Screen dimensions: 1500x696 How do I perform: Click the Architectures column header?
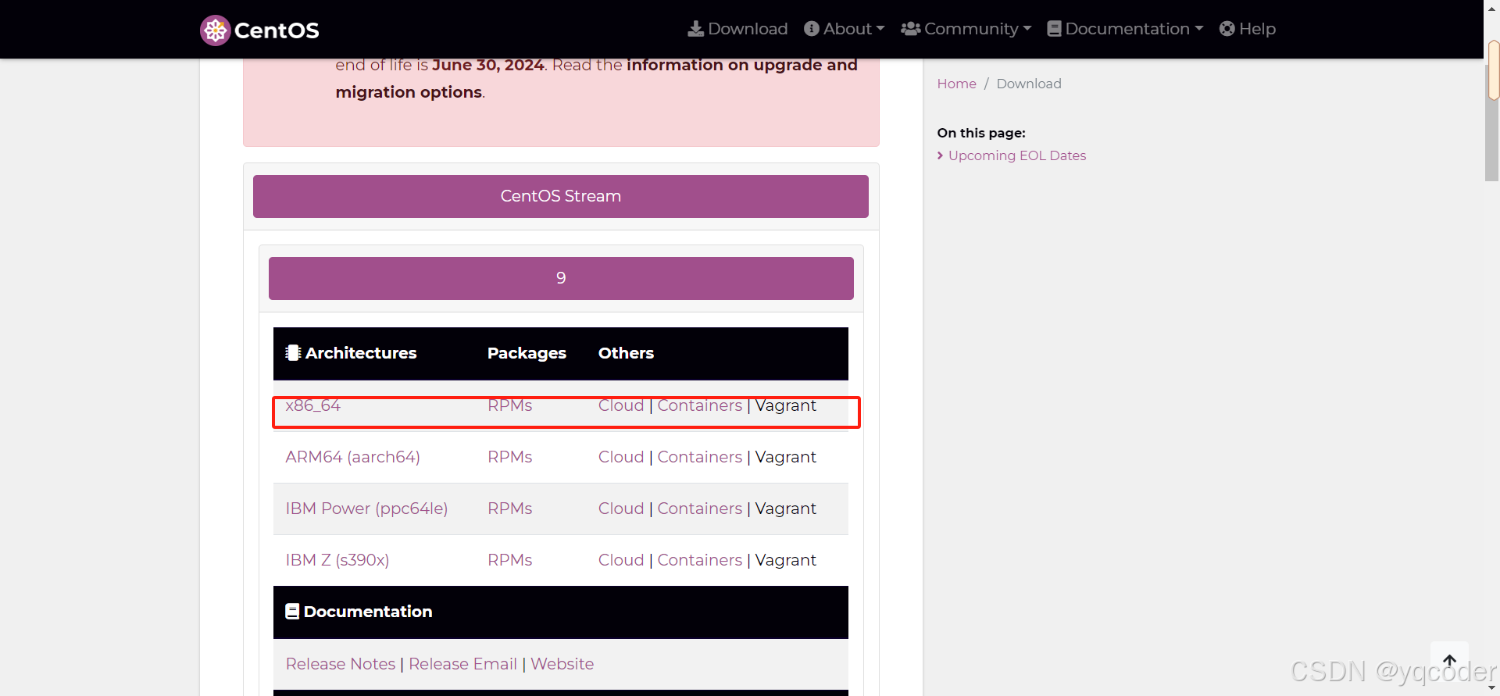point(352,353)
